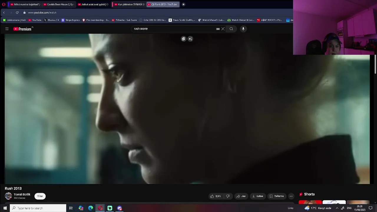Open the YouTube guide hamburger menu

click(x=7, y=29)
